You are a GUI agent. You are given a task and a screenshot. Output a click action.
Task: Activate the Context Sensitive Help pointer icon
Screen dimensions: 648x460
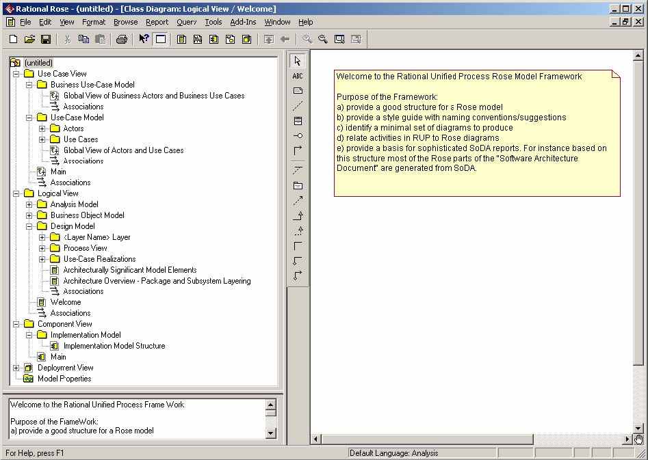tap(144, 39)
